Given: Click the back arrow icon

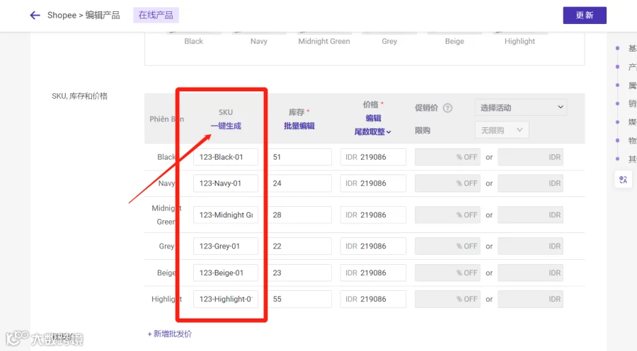Looking at the screenshot, I should (x=35, y=16).
